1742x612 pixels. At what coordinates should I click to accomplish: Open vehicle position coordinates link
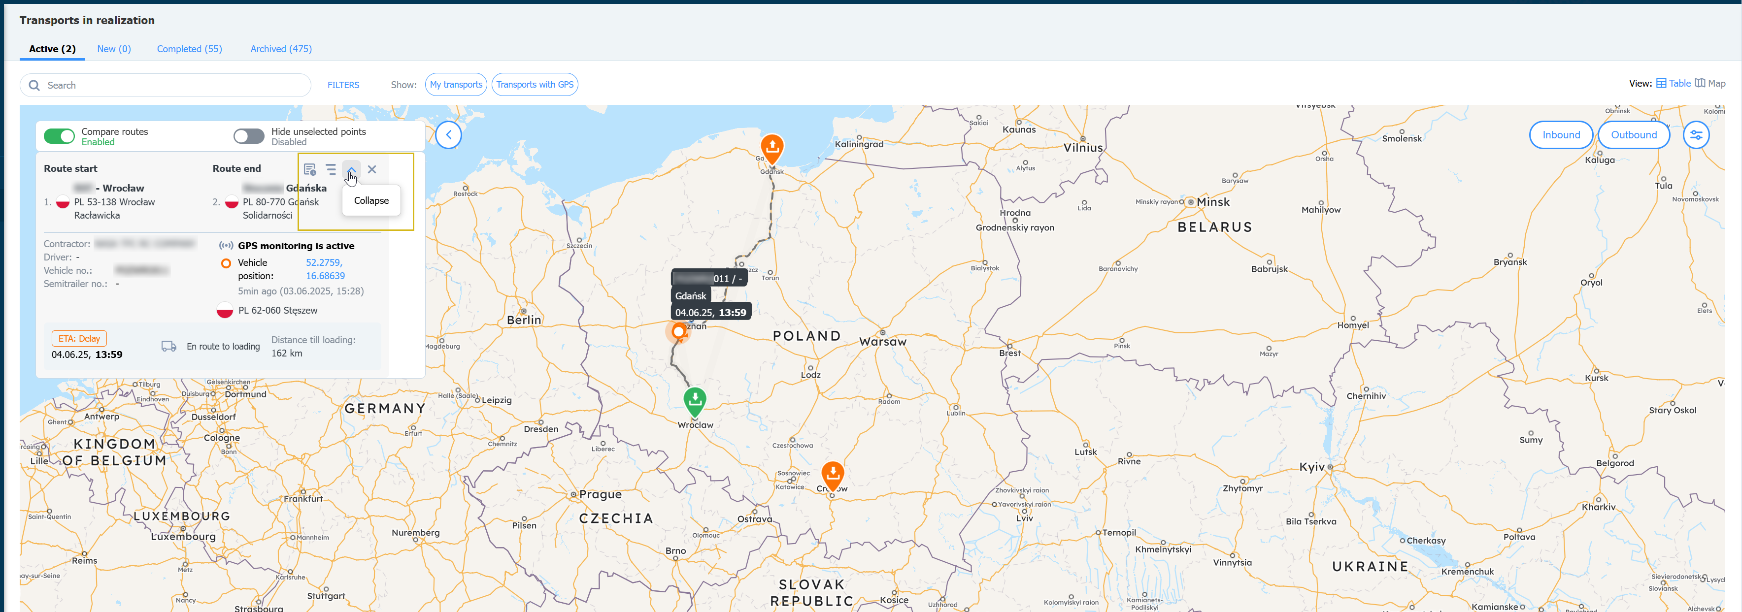pyautogui.click(x=325, y=269)
